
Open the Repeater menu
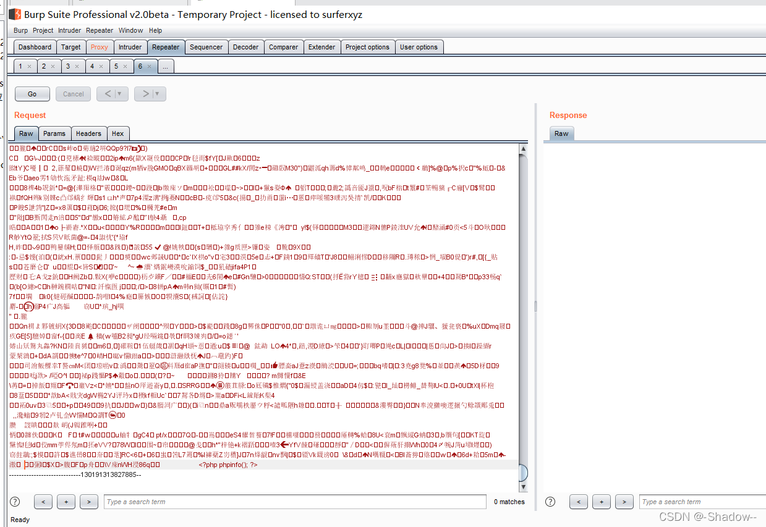[x=100, y=30]
